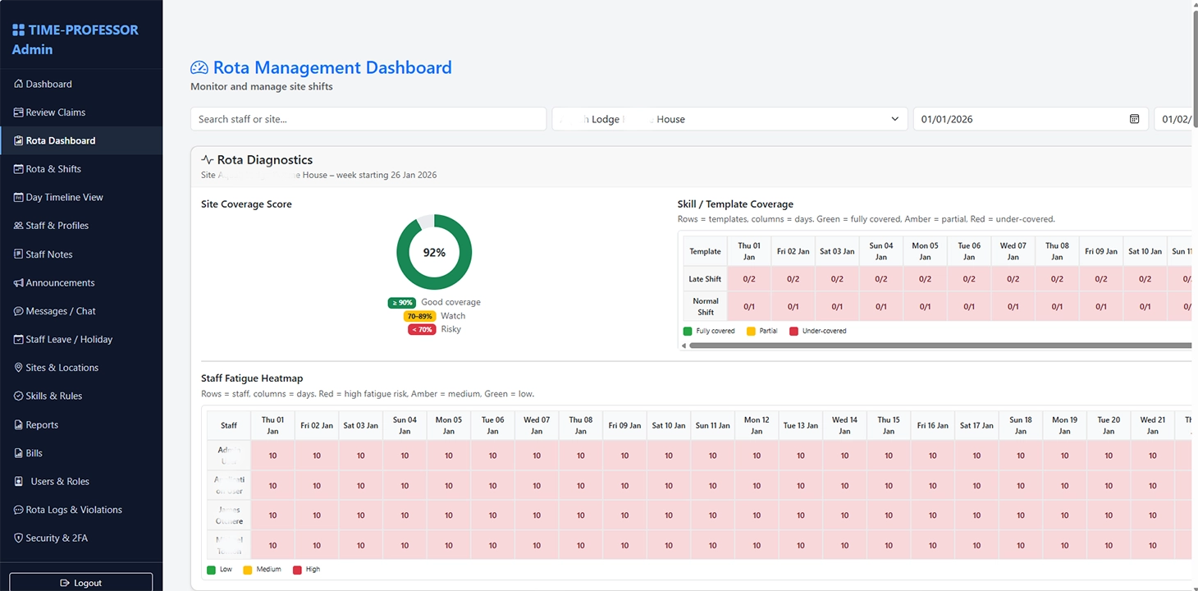Image resolution: width=1198 pixels, height=591 pixels.
Task: Open Messages / Chat using its bubble icon
Action: coord(20,310)
